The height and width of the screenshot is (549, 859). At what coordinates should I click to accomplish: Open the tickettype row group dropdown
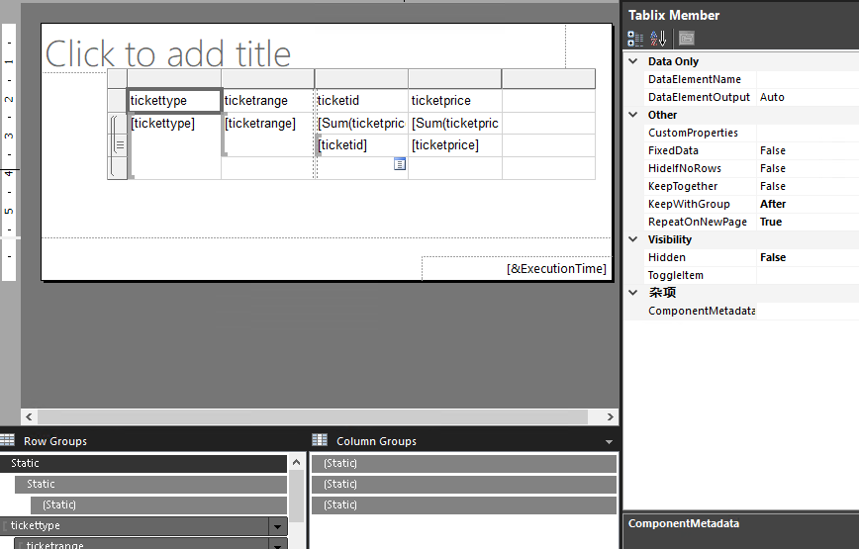point(278,526)
